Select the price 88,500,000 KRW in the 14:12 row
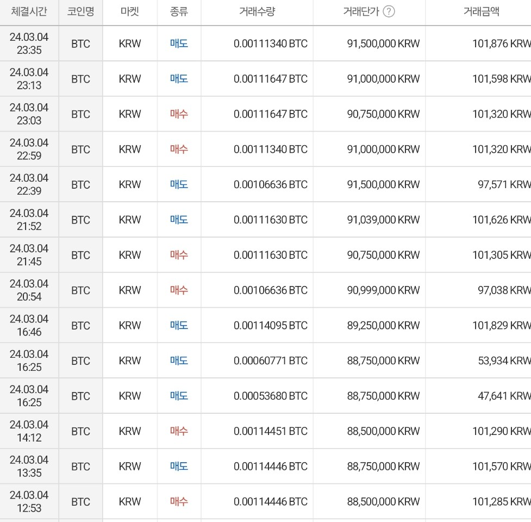Image resolution: width=531 pixels, height=522 pixels. point(383,431)
